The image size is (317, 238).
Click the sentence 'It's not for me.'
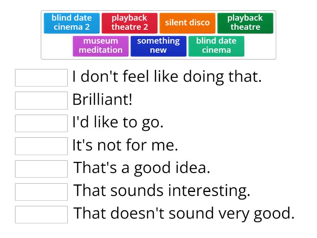125,146
